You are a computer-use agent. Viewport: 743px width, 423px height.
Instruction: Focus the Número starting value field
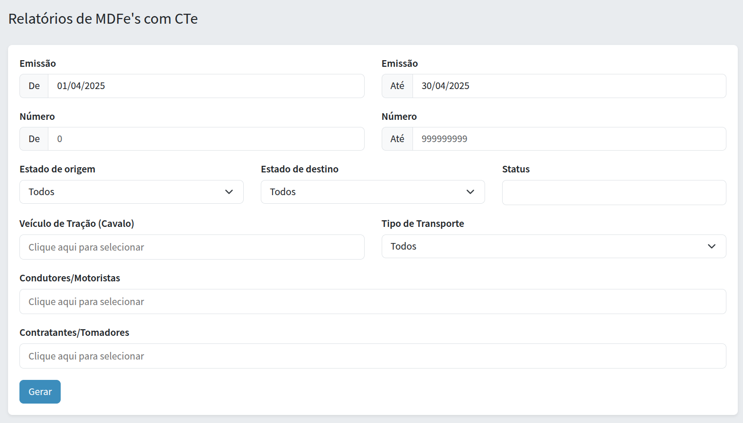pos(206,139)
